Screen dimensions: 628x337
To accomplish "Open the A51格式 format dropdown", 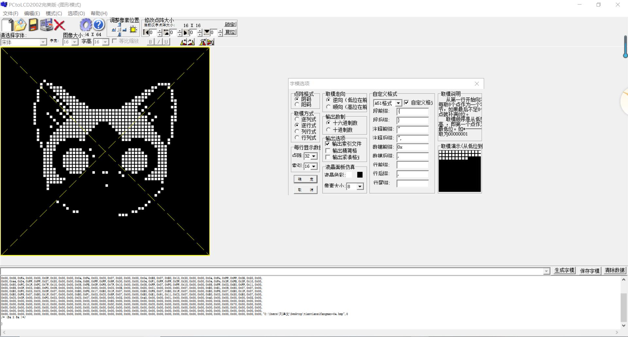I will click(398, 103).
